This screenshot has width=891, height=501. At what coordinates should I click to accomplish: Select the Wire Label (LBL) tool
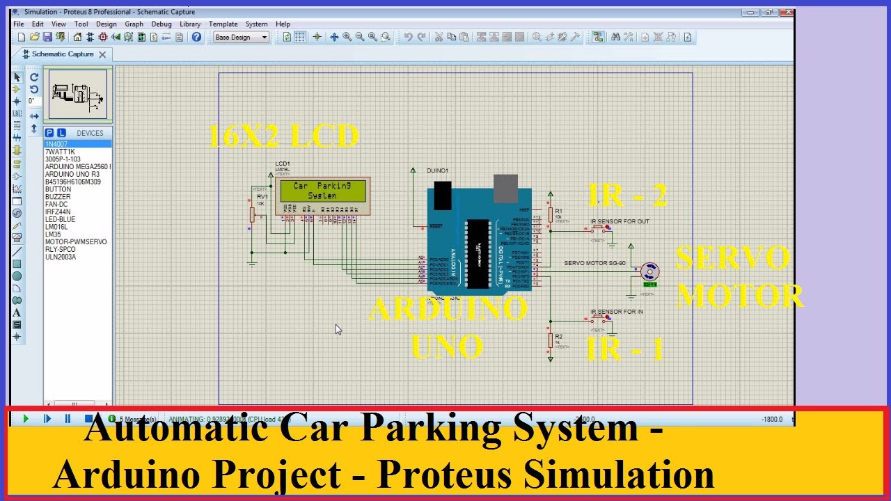[17, 113]
